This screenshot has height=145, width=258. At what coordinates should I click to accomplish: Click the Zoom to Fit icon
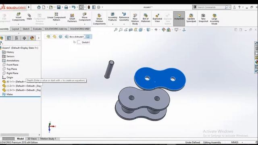(116, 30)
